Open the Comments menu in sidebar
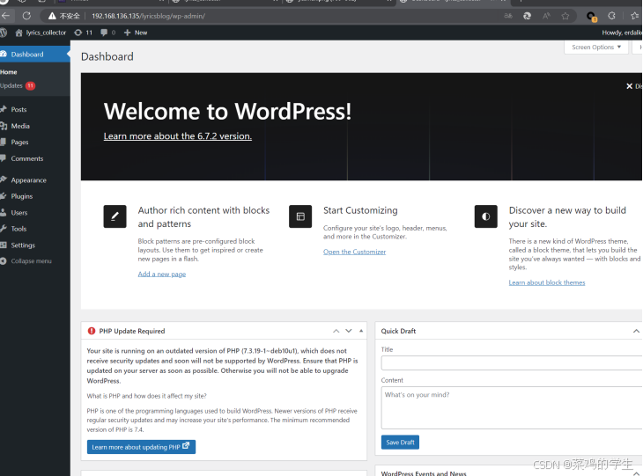The image size is (643, 476). pos(26,158)
